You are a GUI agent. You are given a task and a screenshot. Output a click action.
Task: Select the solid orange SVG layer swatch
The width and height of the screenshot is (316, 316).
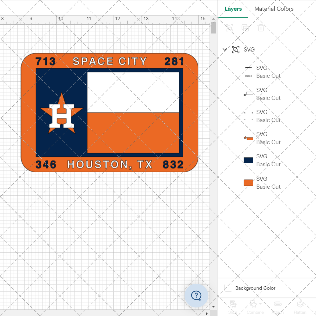[248, 183]
